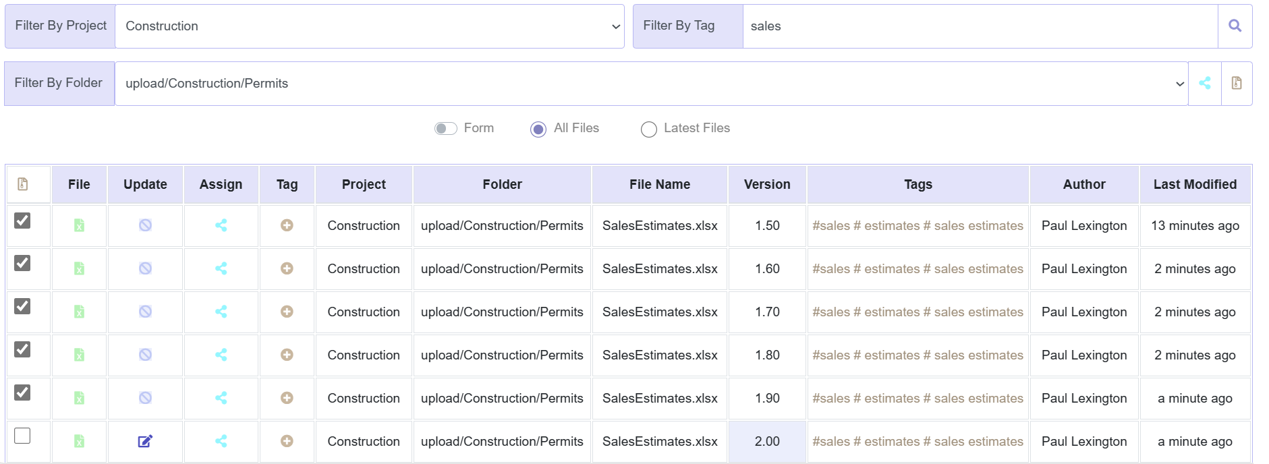Click the assign share icon for version 1.70
Image resolution: width=1269 pixels, height=464 pixels.
pyautogui.click(x=221, y=312)
